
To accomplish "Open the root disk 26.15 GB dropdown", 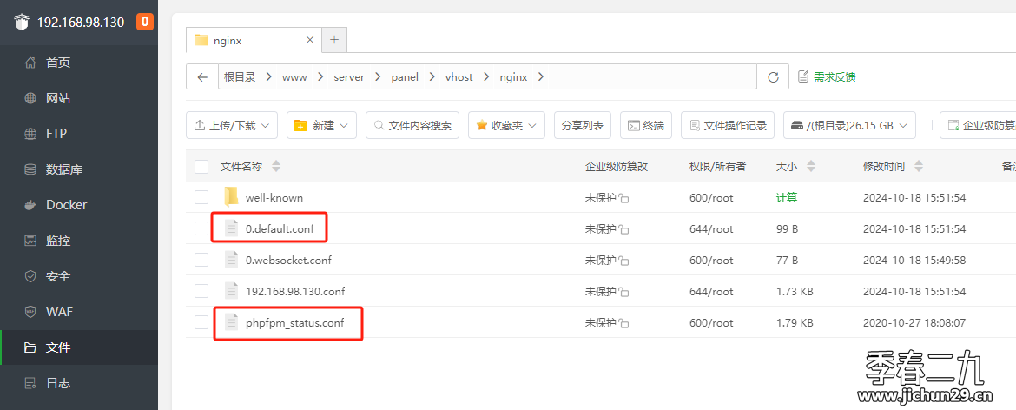I will (x=849, y=125).
